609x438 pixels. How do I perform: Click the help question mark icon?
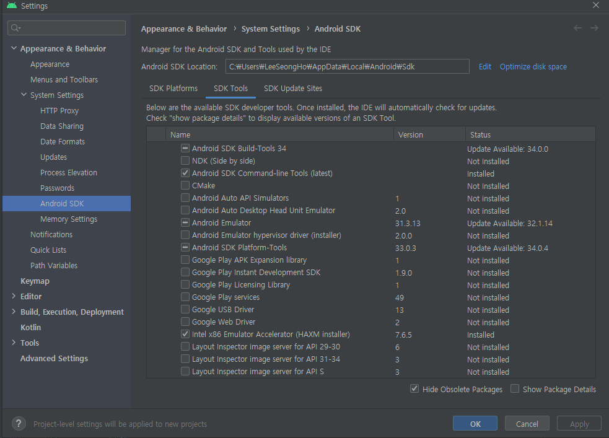pyautogui.click(x=19, y=424)
